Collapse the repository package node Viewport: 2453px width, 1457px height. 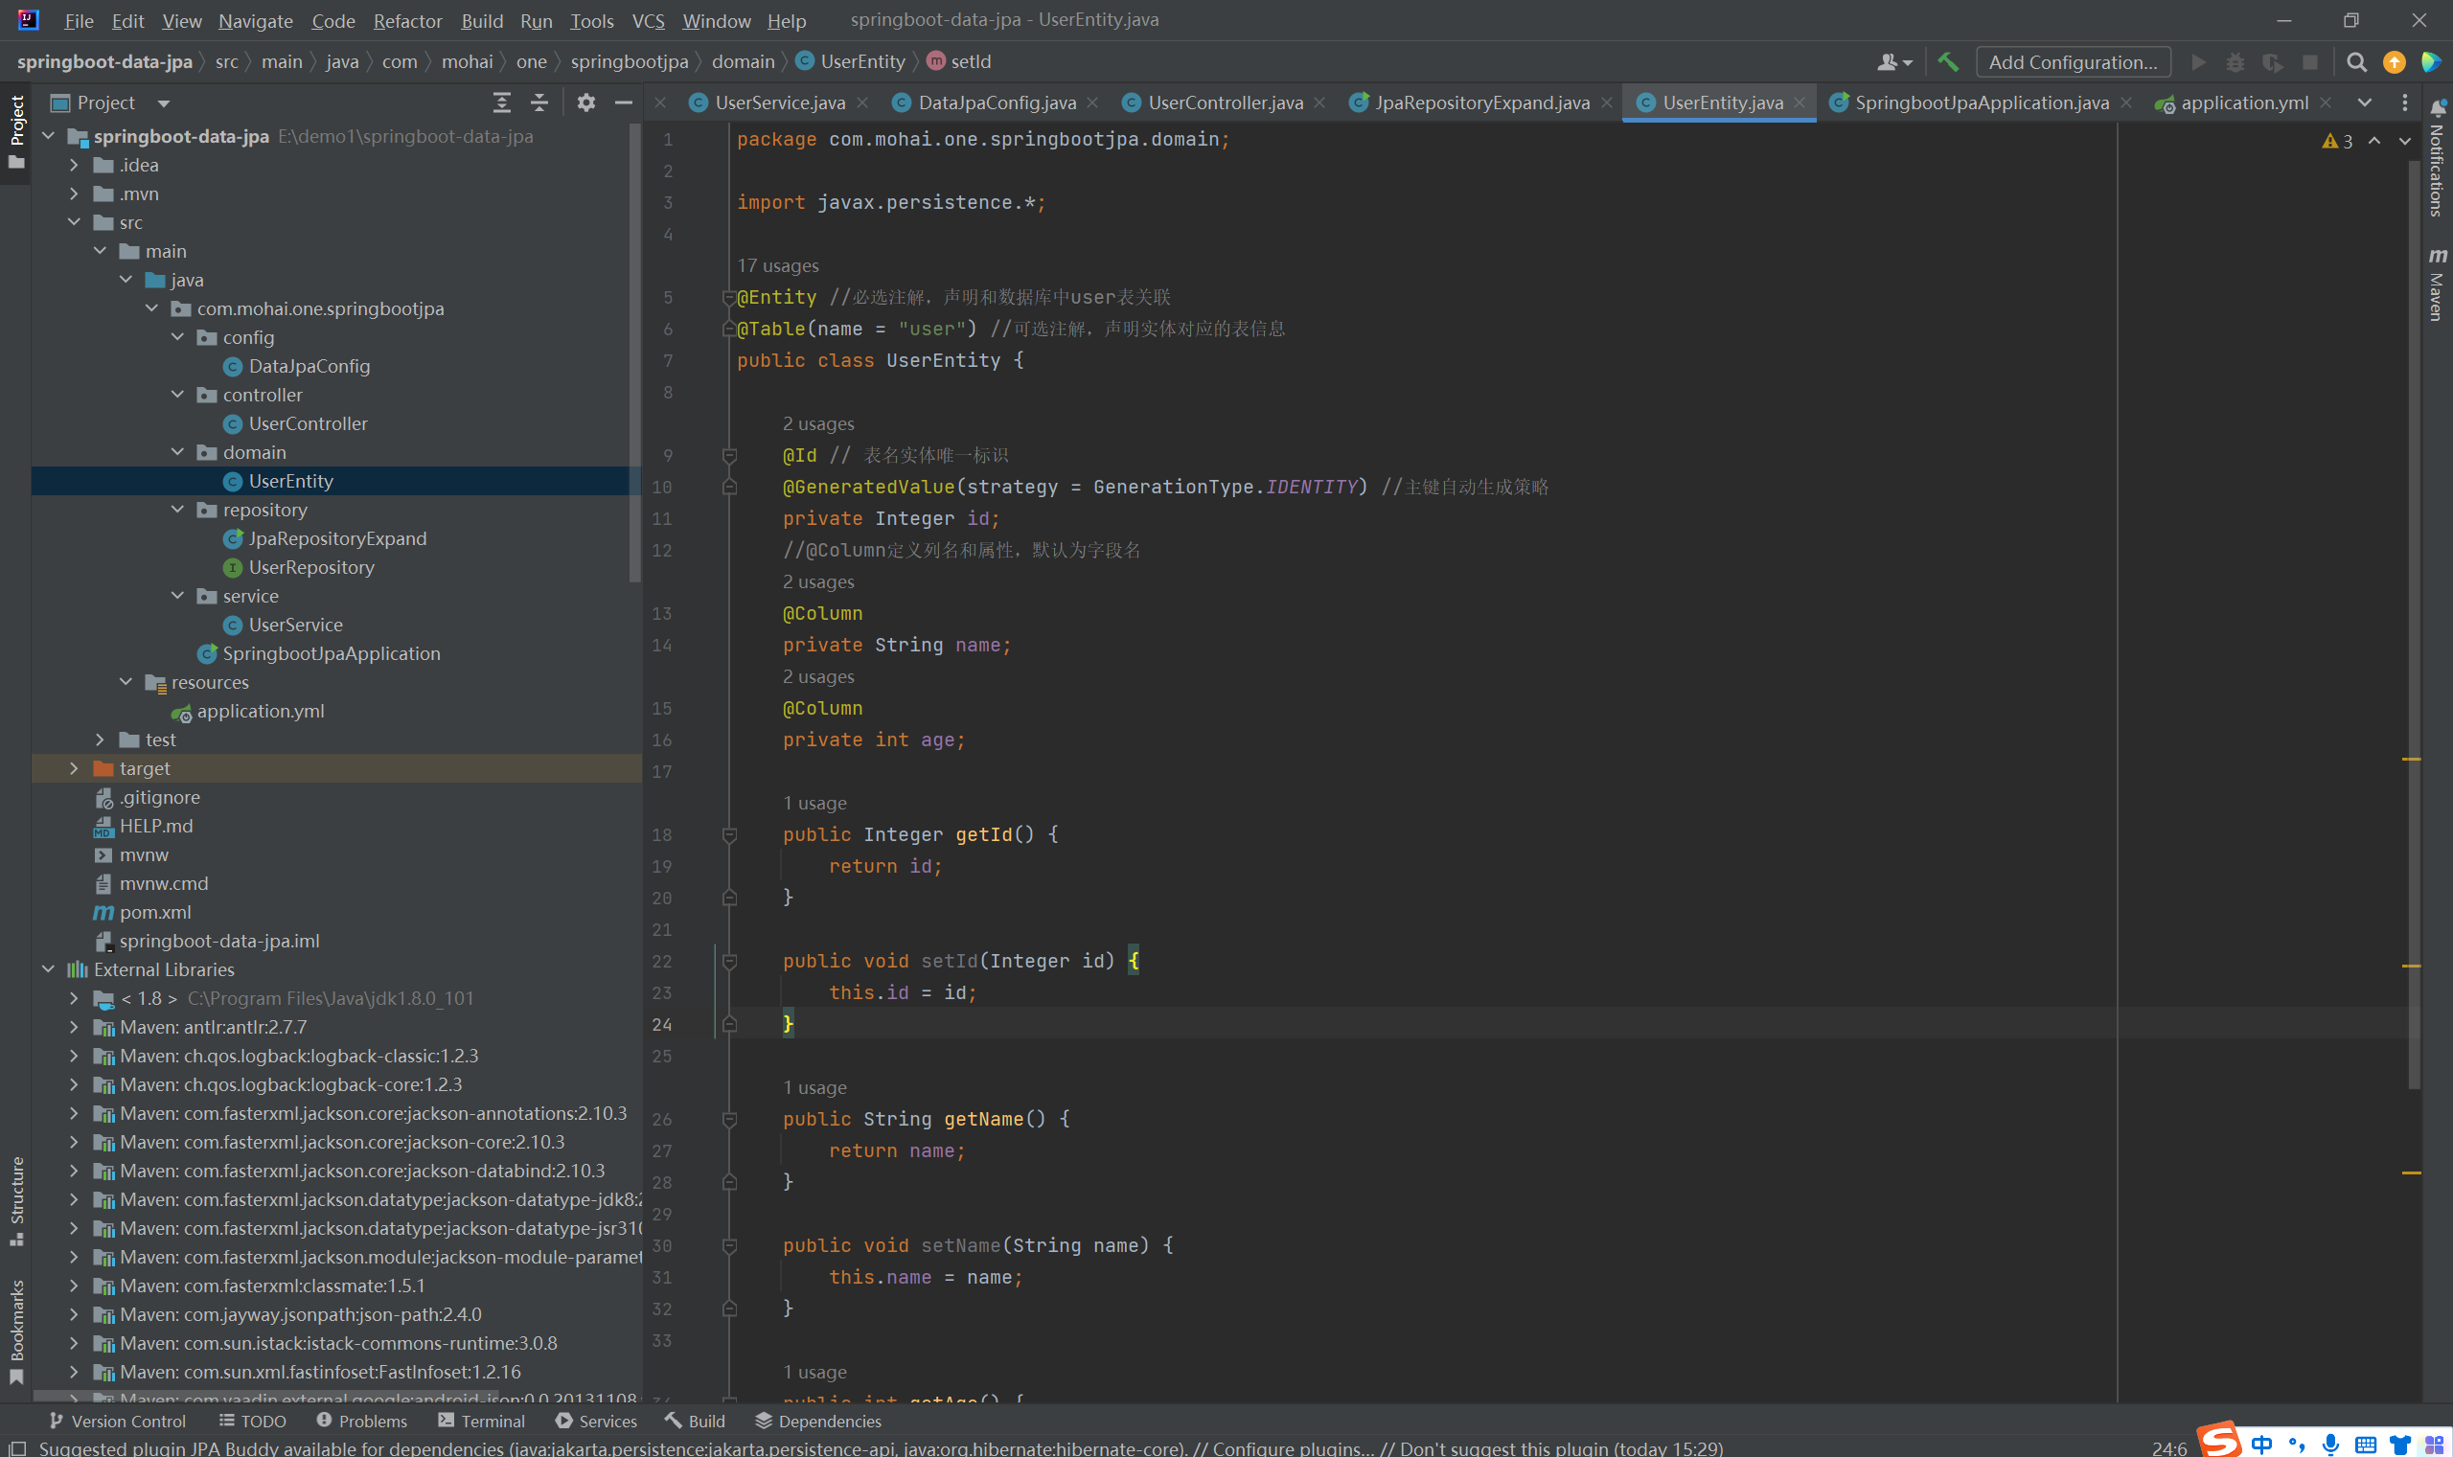[177, 510]
